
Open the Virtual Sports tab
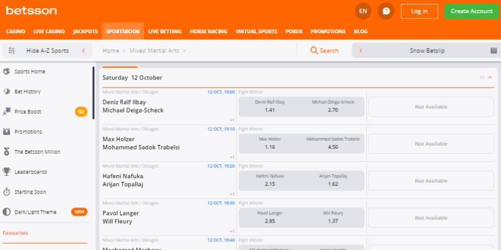point(257,31)
